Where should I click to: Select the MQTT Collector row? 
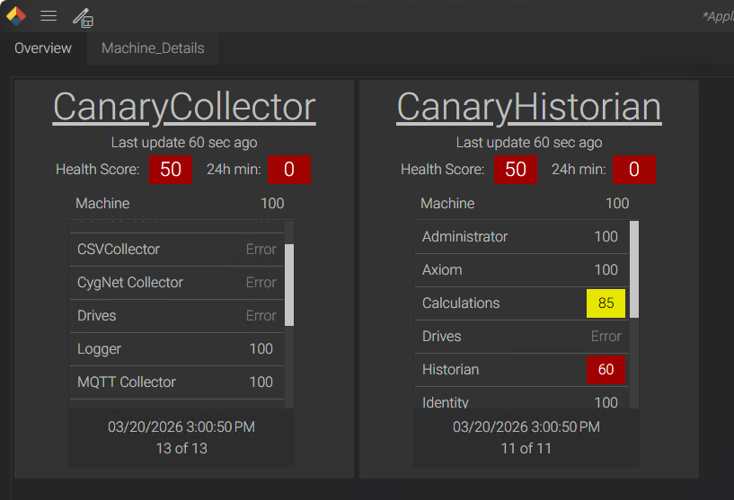[x=177, y=382]
